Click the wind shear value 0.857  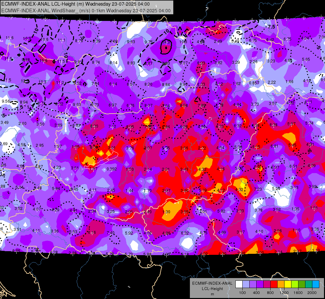tap(254, 83)
